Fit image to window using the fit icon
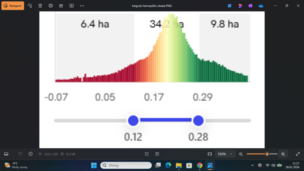This screenshot has width=304, height=171. (x=210, y=154)
